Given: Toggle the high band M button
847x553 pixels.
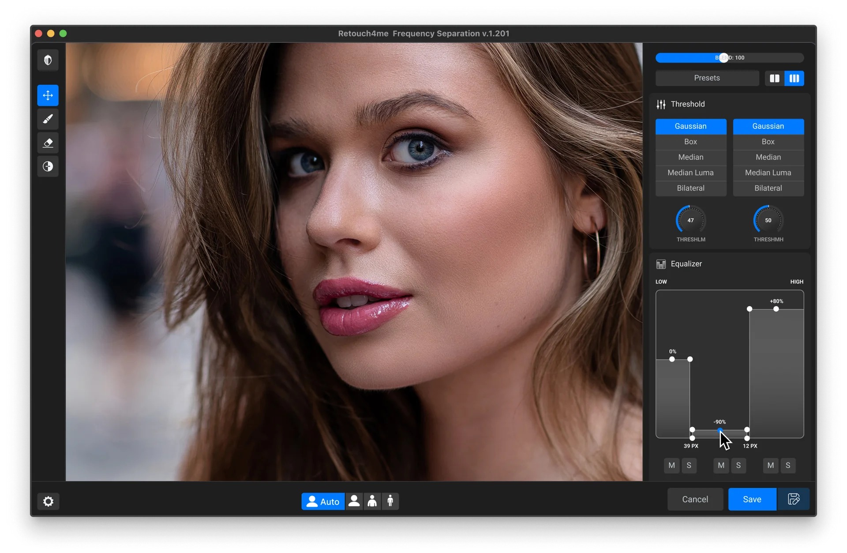Looking at the screenshot, I should pos(770,465).
